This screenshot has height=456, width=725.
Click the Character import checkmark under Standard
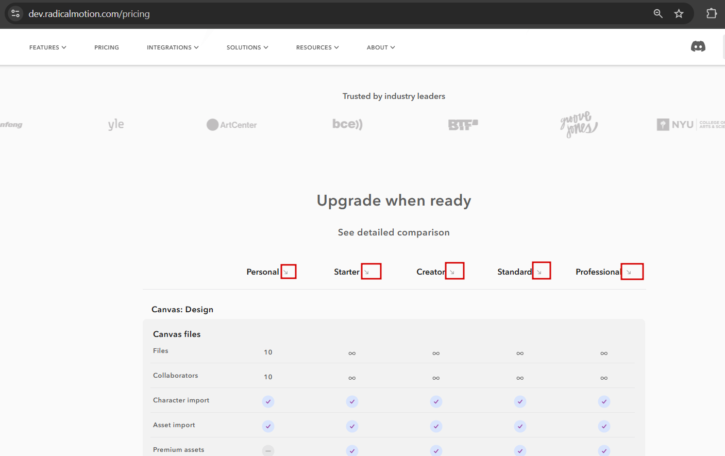tap(520, 401)
